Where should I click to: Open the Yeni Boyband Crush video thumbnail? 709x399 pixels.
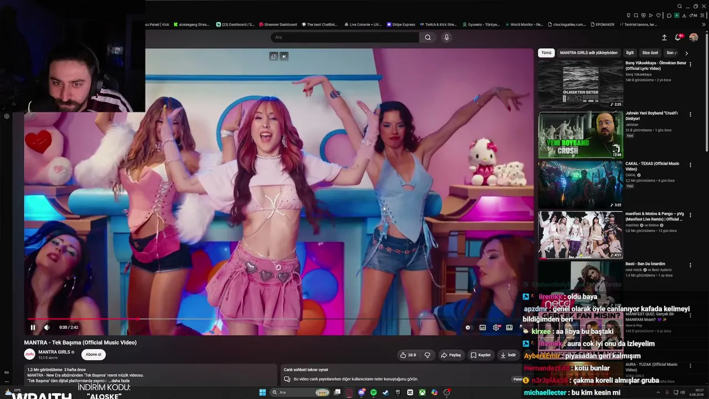[x=580, y=135]
